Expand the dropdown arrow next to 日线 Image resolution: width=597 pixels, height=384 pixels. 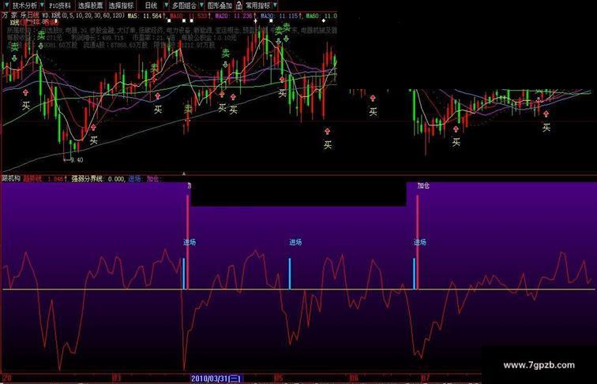[167, 6]
